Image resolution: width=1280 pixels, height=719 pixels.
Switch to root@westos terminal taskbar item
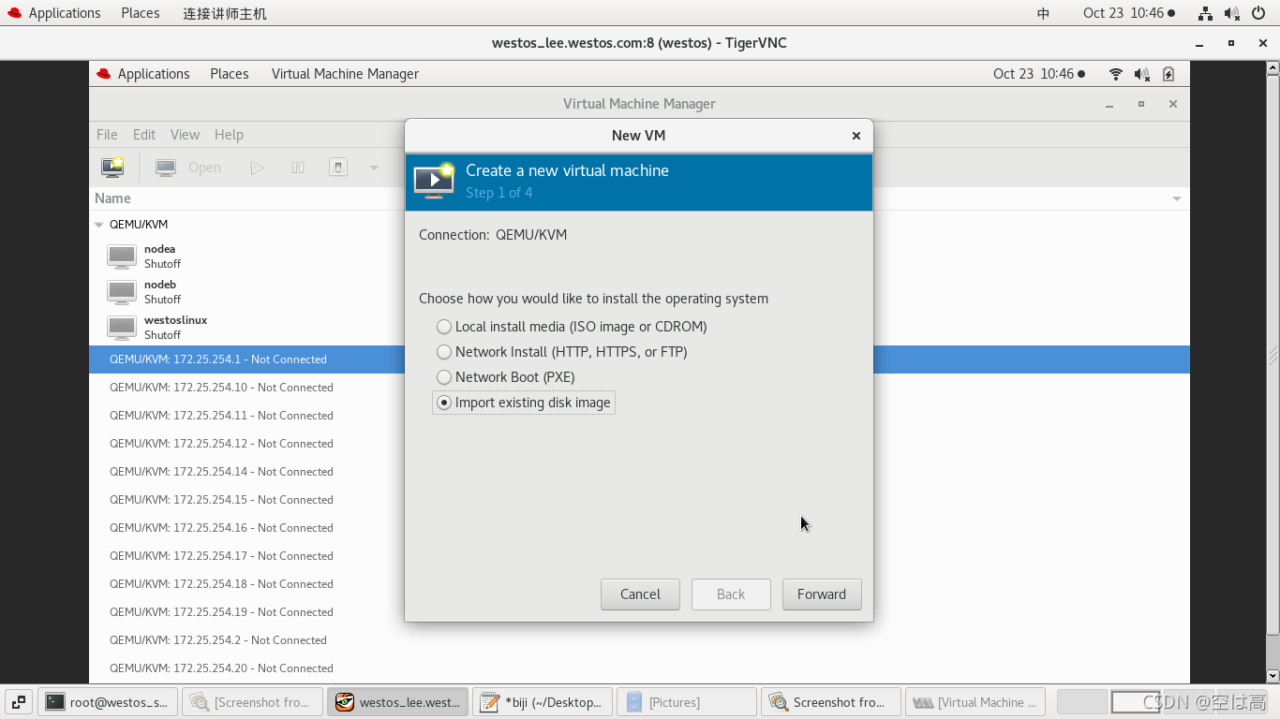pyautogui.click(x=108, y=702)
